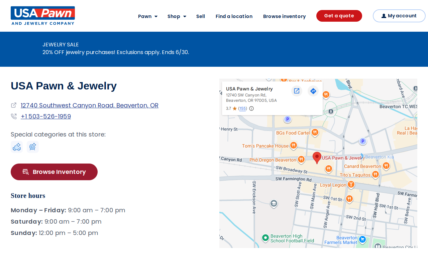Click the Beaverton Kia map label
Image resolution: width=428 pixels, height=267 pixels.
point(380,157)
